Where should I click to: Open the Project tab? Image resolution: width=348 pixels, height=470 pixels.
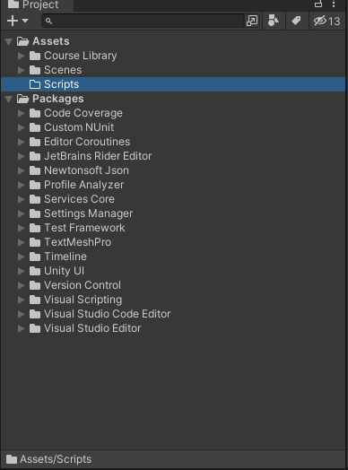click(37, 4)
